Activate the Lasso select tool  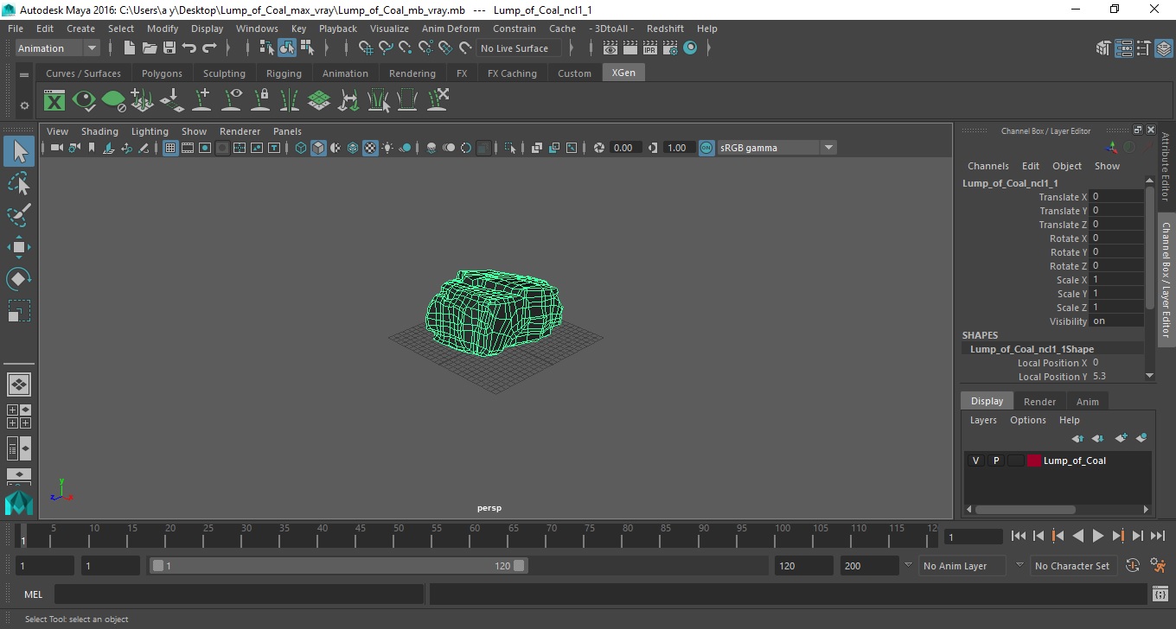19,183
